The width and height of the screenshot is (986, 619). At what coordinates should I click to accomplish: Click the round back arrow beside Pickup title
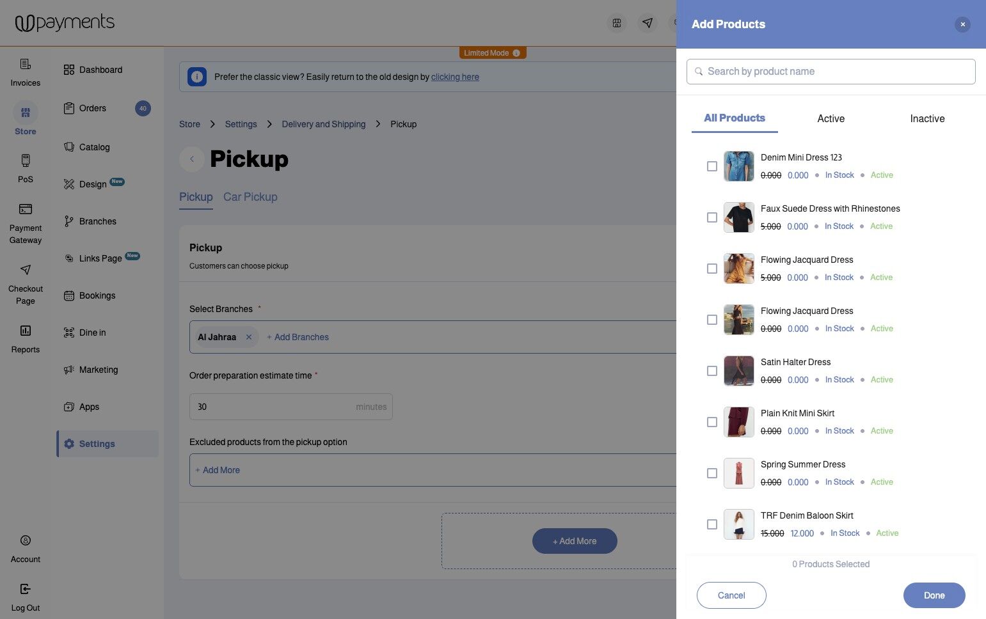192,159
